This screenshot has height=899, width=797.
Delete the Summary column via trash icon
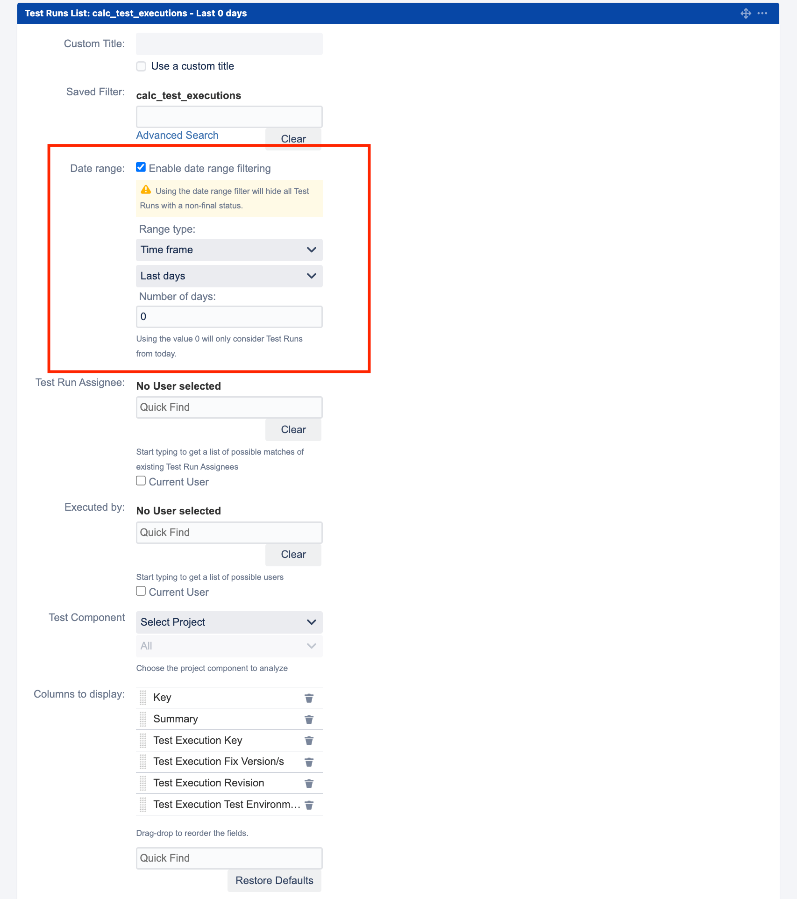click(x=309, y=719)
